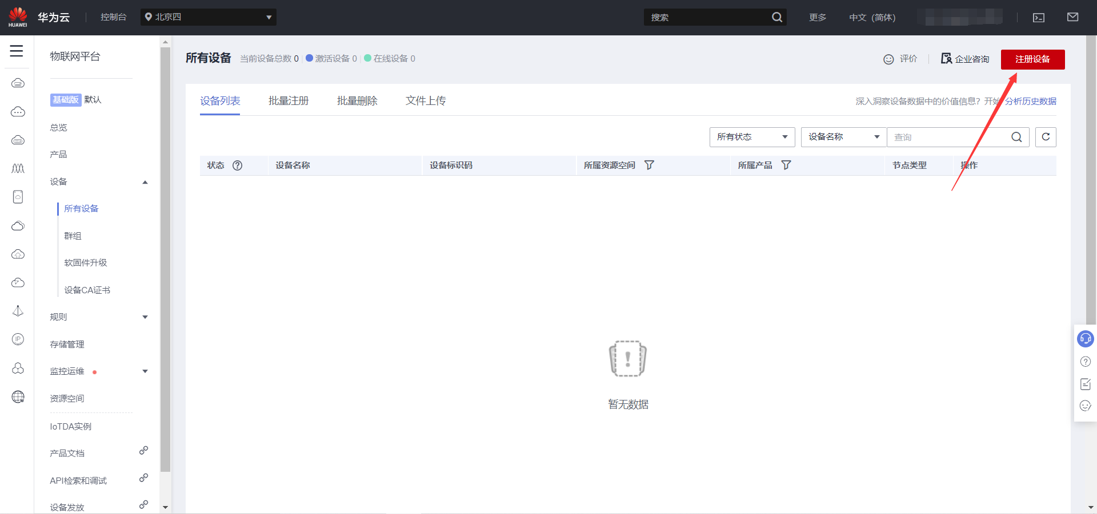Click the first cloud server icon in rail
Screen dimensions: 1097x514
tap(18, 83)
